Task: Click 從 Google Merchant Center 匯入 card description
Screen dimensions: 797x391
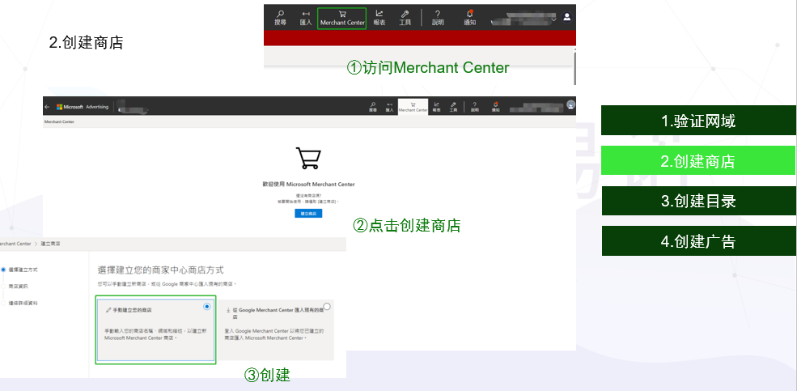Action: tap(274, 334)
